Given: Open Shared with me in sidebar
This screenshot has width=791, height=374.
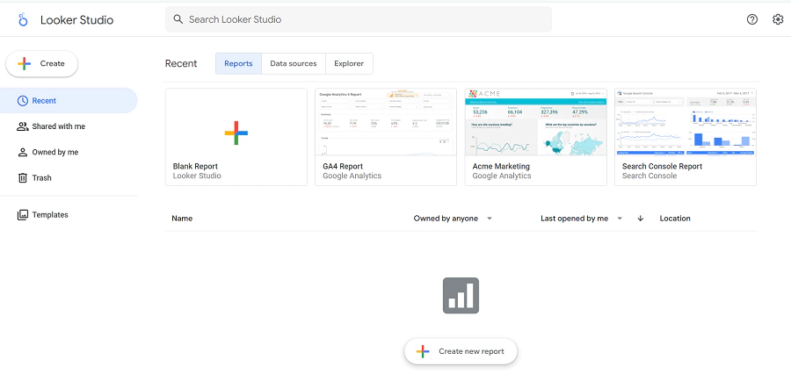Looking at the screenshot, I should pos(69,126).
